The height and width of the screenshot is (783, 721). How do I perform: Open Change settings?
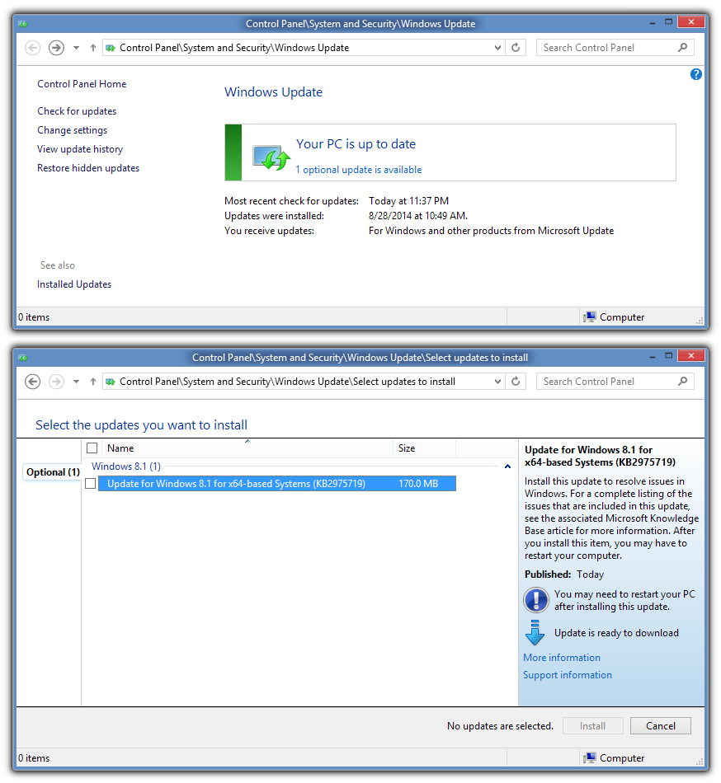72,130
